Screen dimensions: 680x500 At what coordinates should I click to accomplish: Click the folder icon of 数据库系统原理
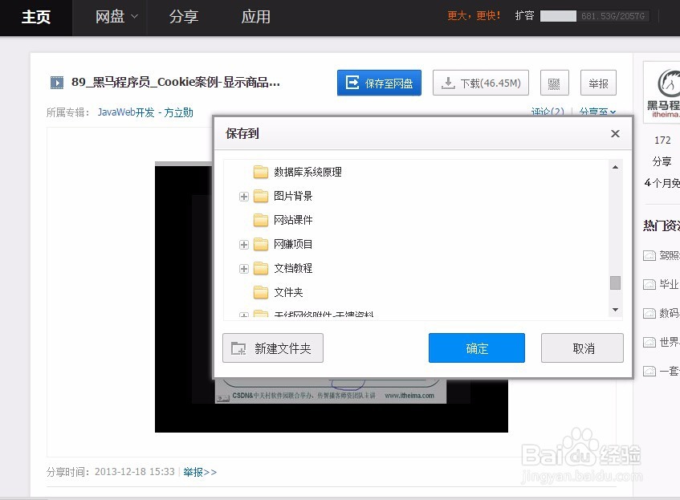(x=260, y=172)
